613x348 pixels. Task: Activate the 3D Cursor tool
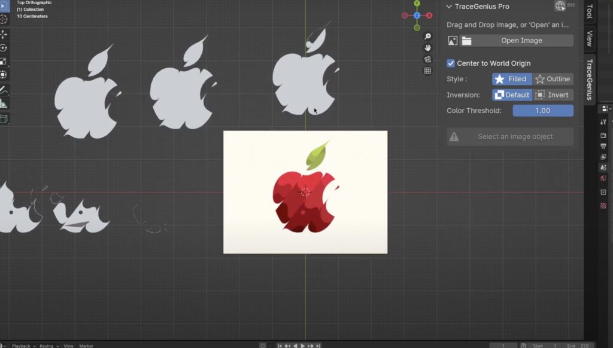tap(4, 19)
